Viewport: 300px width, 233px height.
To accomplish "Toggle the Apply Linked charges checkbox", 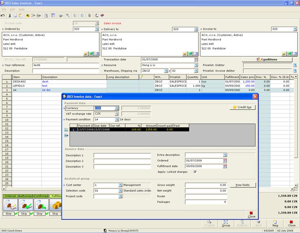I will [x=195, y=172].
